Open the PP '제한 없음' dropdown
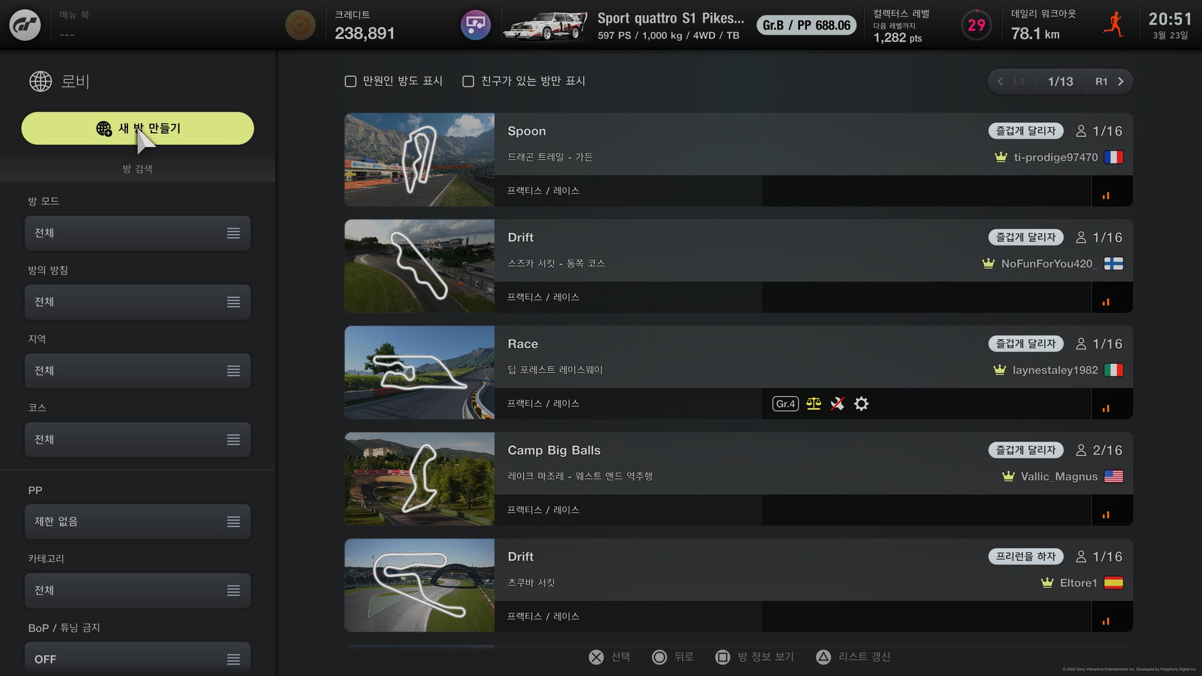Screen dimensions: 1202x676 tap(137, 522)
